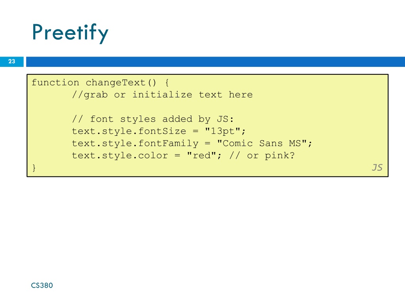Click the slide number 23 badge
The image size is (405, 304).
11,61
